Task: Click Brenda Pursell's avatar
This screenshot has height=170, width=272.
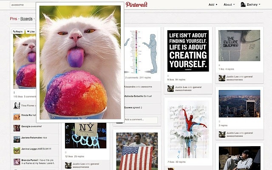Action: click(x=17, y=162)
